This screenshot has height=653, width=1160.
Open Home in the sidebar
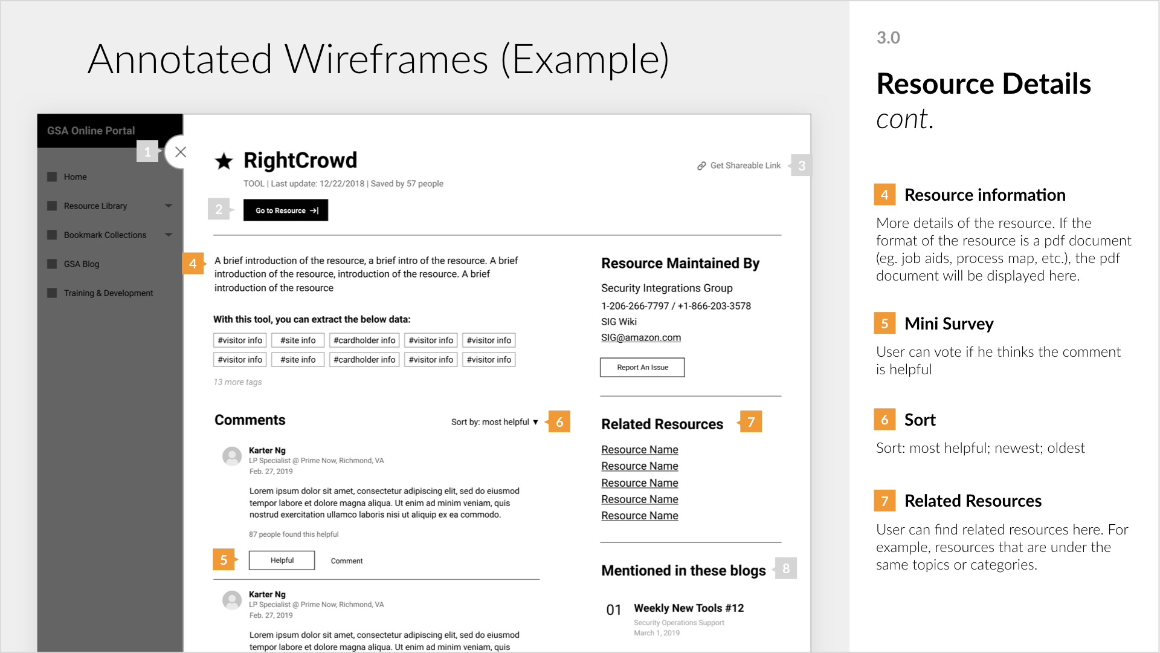[x=76, y=177]
